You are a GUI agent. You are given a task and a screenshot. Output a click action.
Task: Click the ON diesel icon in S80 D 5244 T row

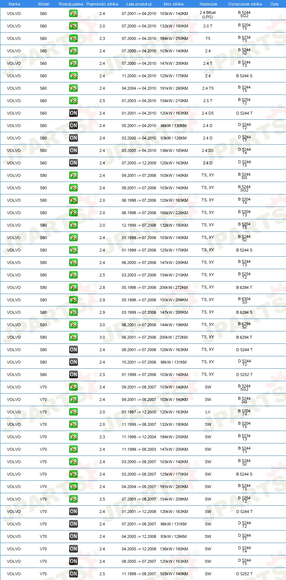(x=74, y=350)
